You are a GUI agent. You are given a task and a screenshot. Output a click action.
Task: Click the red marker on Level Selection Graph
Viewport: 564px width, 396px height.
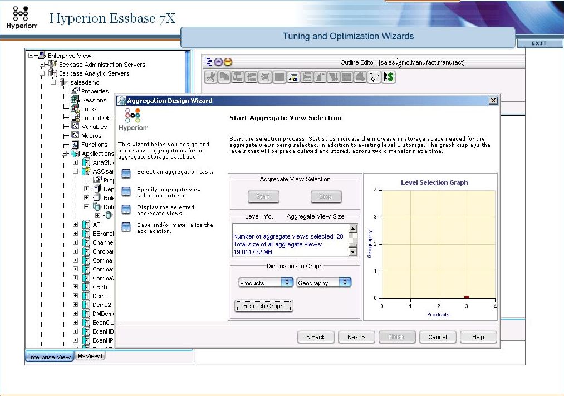[467, 297]
